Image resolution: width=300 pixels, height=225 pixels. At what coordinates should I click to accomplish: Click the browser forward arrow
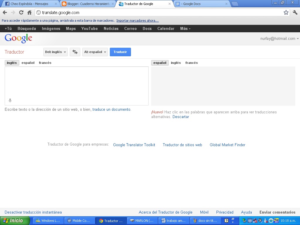pyautogui.click(x=13, y=13)
